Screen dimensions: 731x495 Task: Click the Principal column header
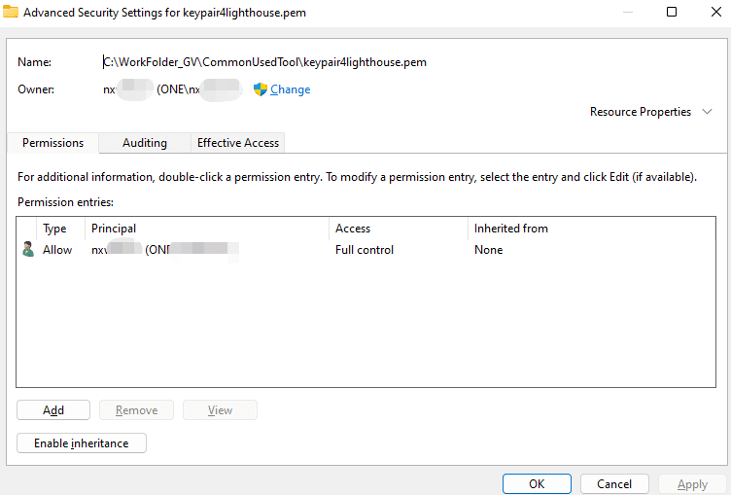coord(113,229)
